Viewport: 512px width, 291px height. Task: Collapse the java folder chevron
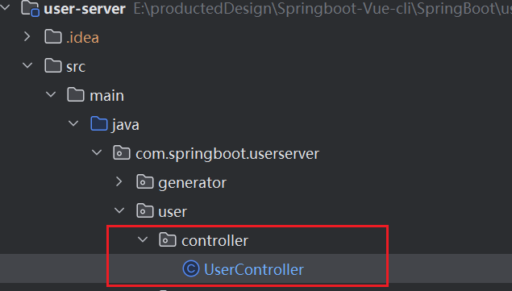tap(73, 124)
